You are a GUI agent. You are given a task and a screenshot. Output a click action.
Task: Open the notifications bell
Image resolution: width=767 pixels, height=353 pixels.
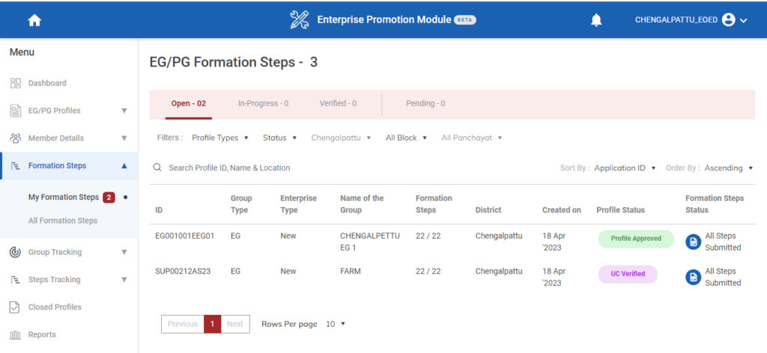pos(596,20)
